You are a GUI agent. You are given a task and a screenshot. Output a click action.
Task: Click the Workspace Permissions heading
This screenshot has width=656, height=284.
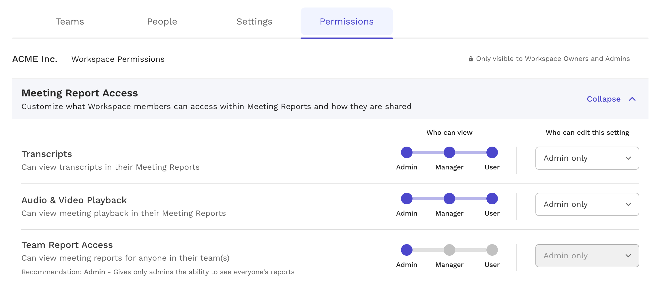(118, 59)
